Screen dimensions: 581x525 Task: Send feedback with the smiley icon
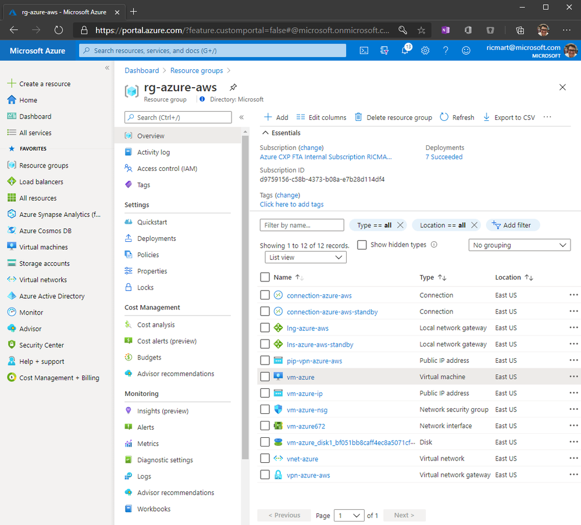click(x=466, y=51)
